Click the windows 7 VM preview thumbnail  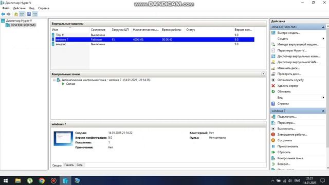point(63,138)
